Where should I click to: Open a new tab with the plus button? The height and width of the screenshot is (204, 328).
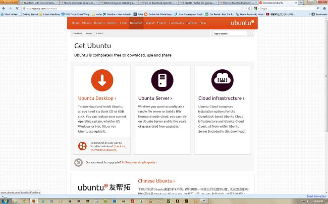301,3
